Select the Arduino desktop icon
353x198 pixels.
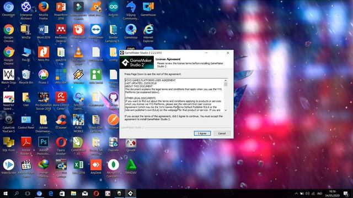click(x=113, y=9)
